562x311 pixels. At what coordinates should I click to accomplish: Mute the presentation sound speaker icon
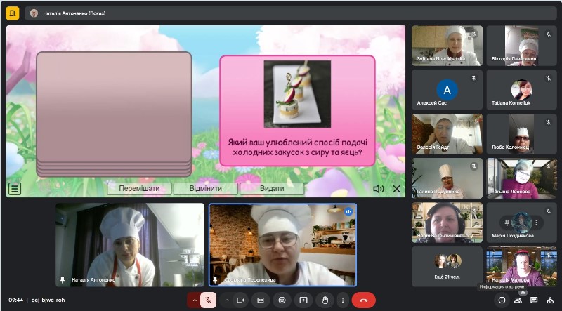(379, 189)
